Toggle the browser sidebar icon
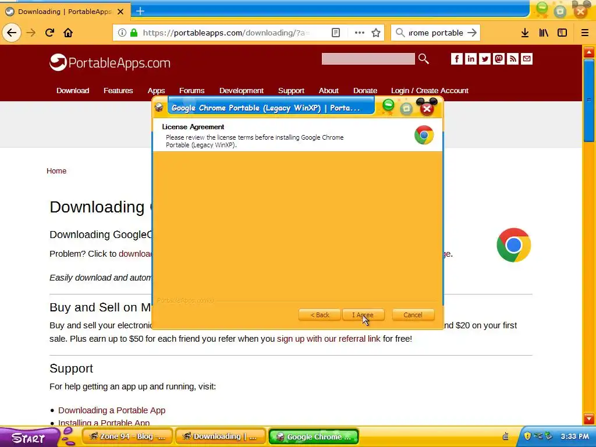 [562, 33]
